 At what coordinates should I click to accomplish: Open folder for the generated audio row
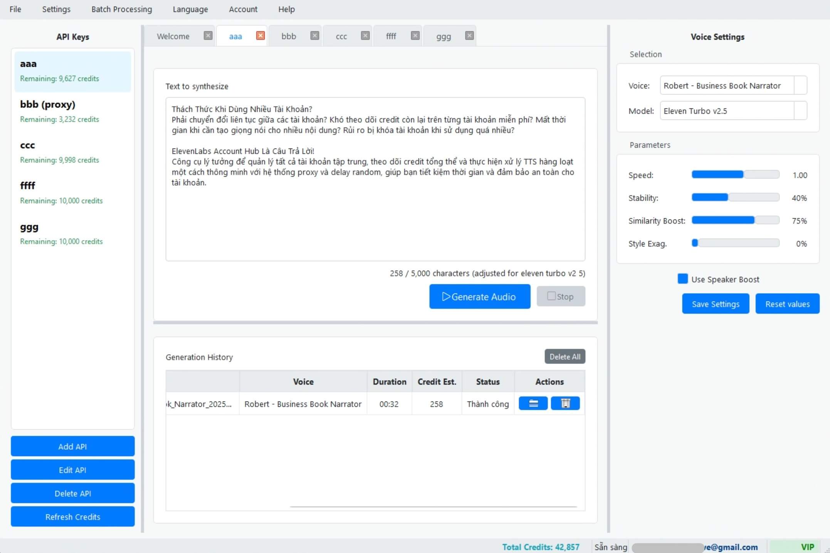533,403
